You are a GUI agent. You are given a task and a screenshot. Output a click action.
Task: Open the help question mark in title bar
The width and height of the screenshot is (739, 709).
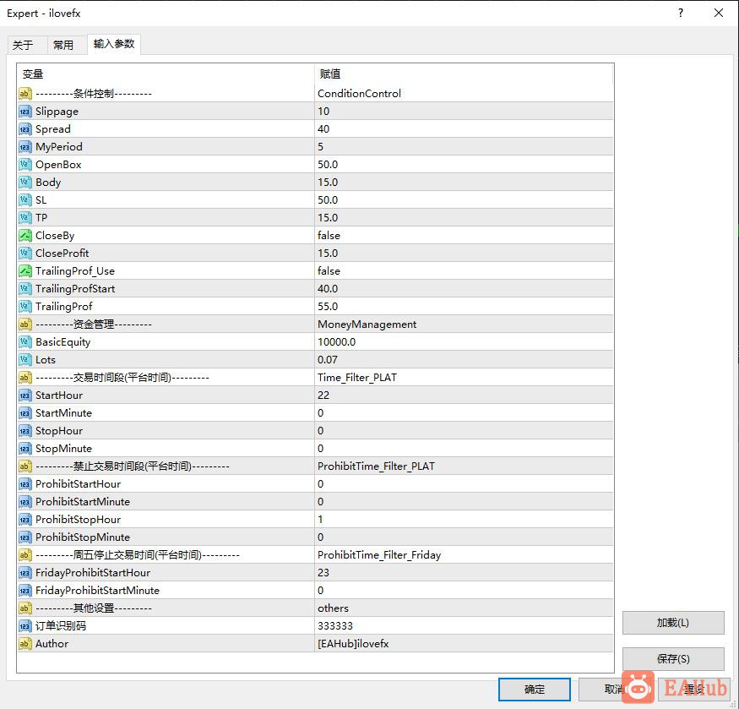(681, 14)
